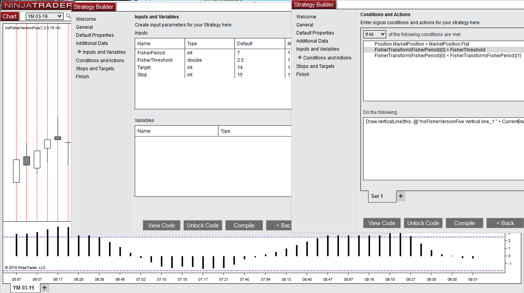Click Unlock Code in the right Strategy Builder
The height and width of the screenshot is (293, 524).
click(x=423, y=223)
